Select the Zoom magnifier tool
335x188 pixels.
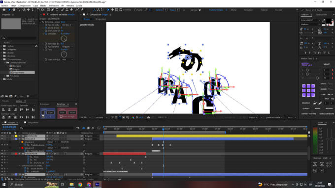coord(18,10)
